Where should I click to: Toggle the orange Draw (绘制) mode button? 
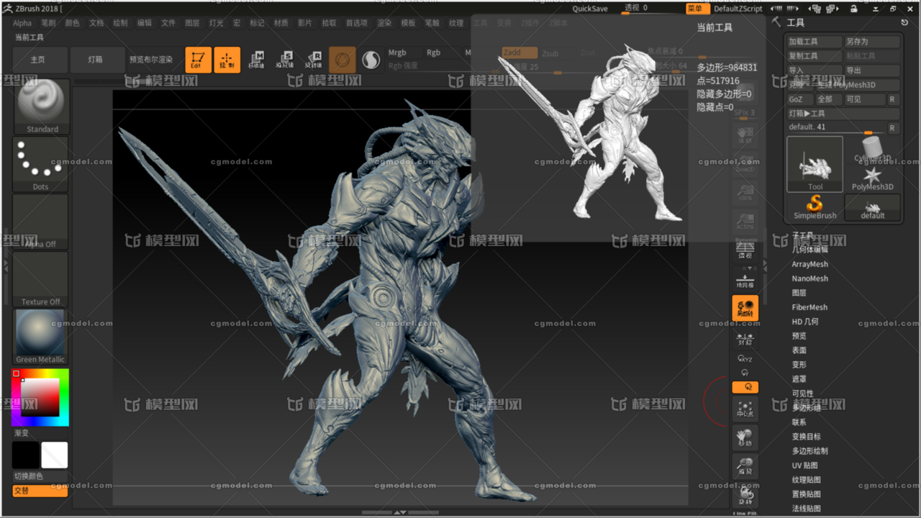[x=227, y=60]
